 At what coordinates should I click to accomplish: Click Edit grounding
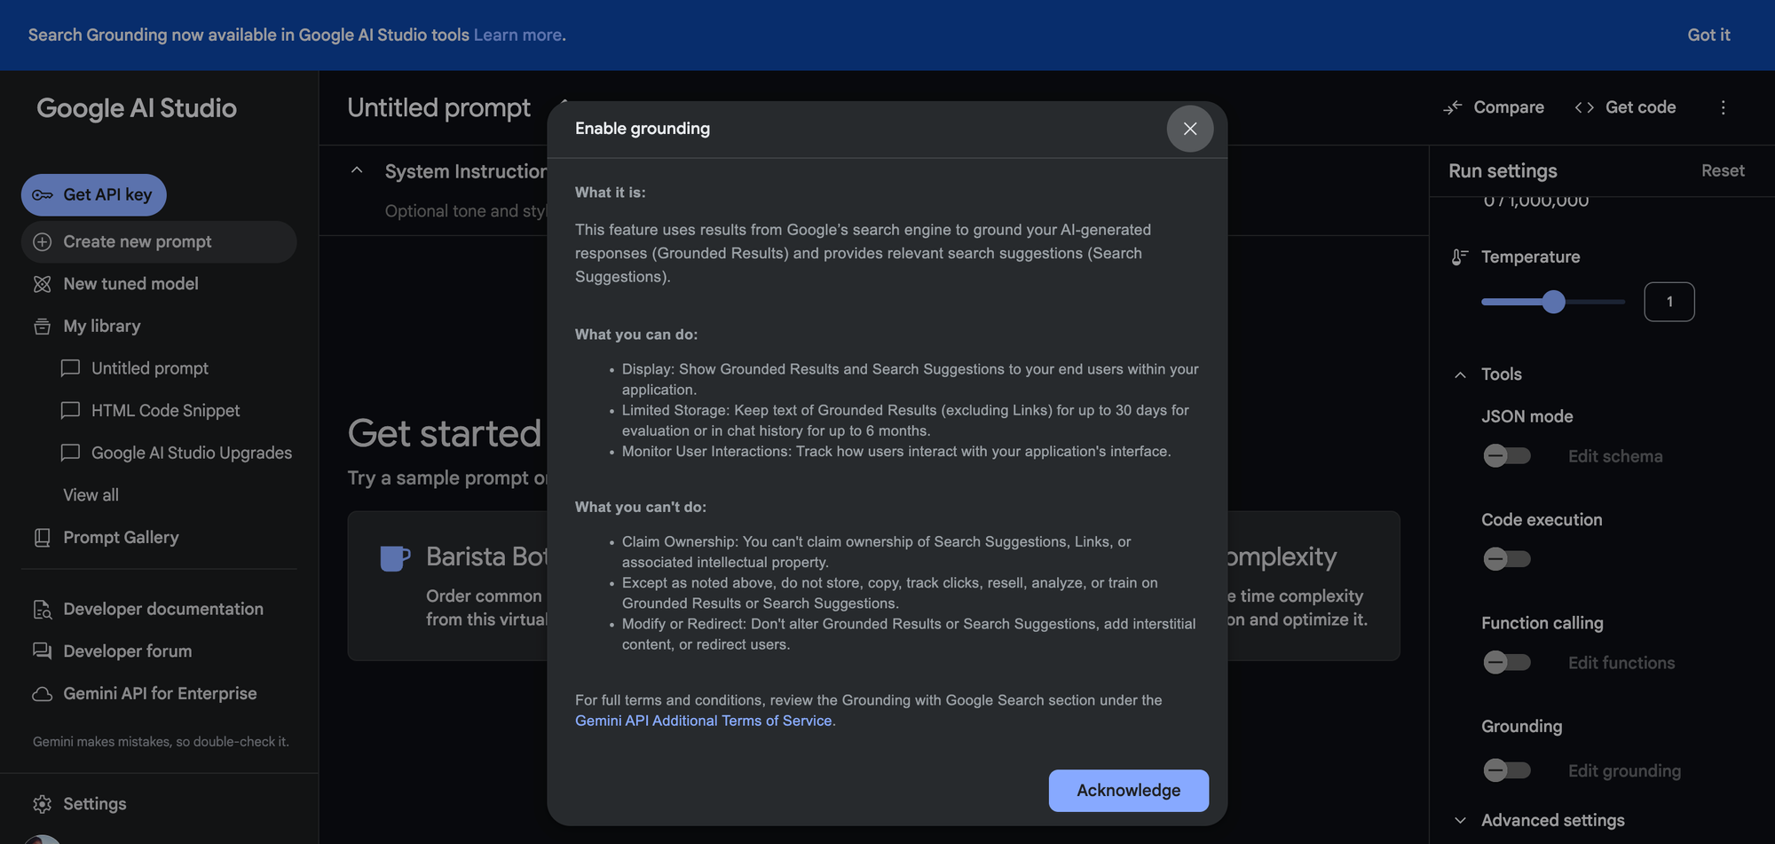click(1624, 771)
